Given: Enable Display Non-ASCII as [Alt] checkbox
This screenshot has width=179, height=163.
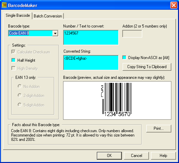Looking at the screenshot, I should [x=124, y=58].
